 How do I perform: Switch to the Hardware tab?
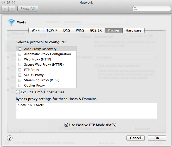click(x=133, y=30)
